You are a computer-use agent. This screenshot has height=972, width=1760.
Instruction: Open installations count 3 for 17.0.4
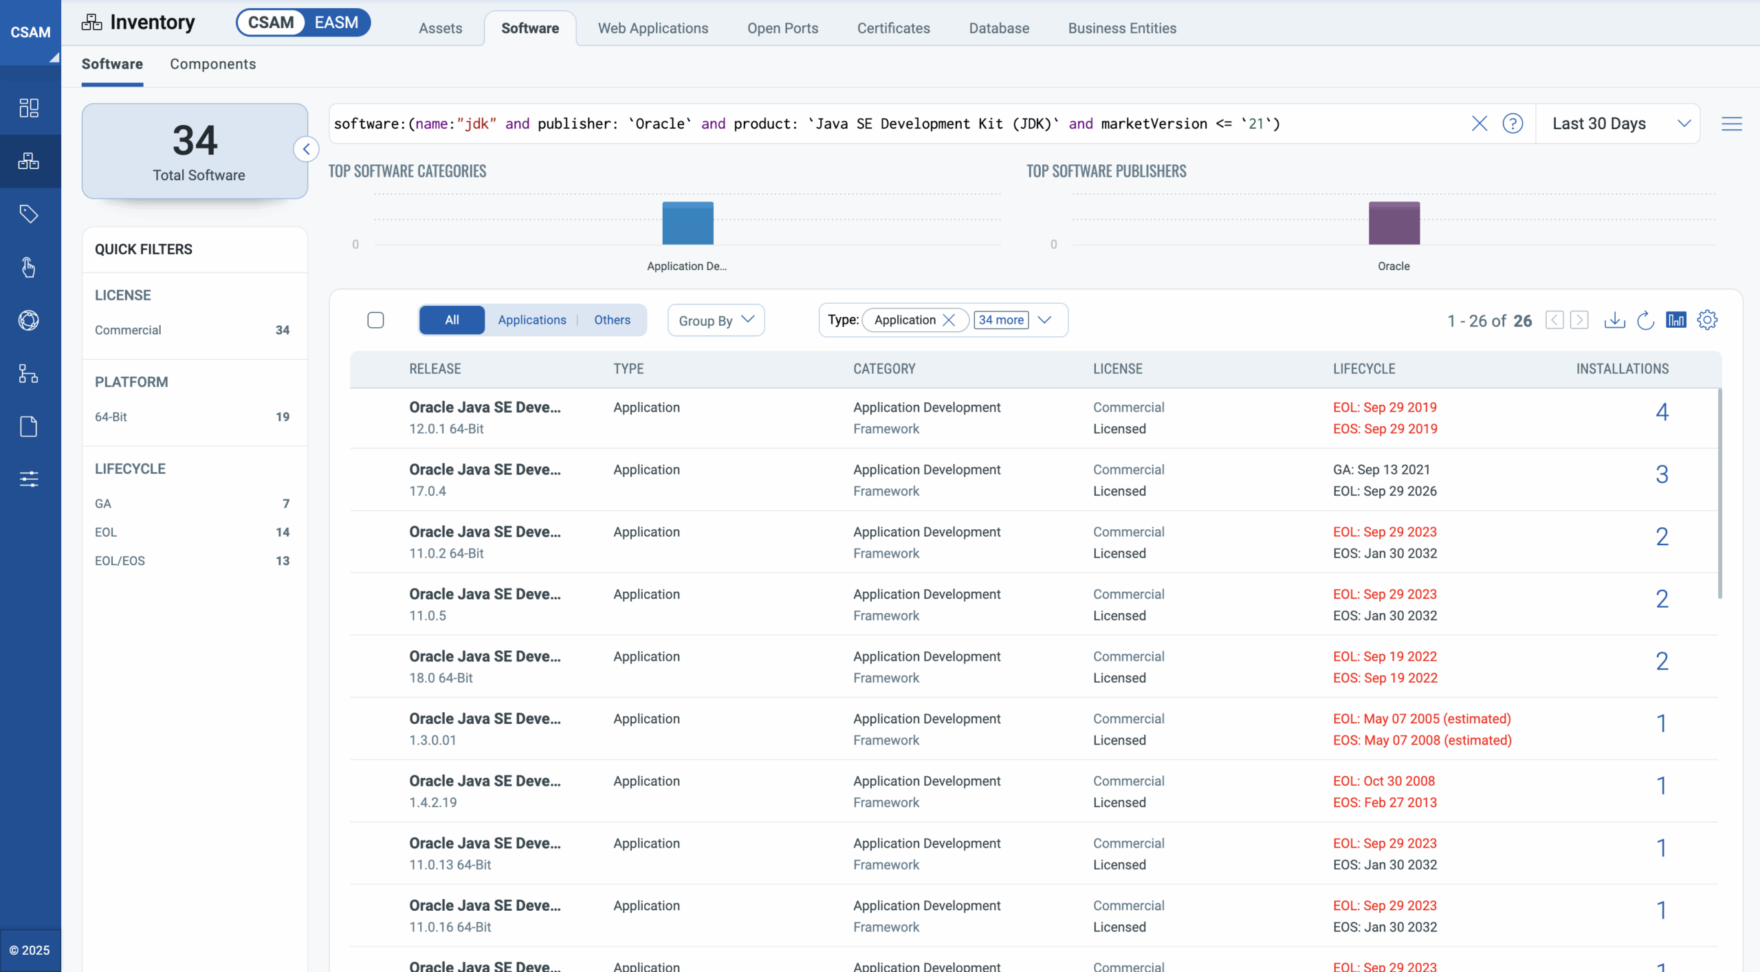point(1662,474)
